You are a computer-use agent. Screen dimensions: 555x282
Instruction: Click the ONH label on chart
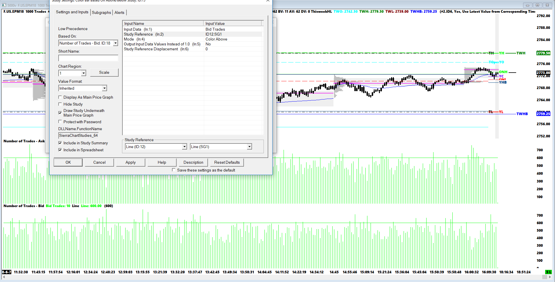(503, 72)
